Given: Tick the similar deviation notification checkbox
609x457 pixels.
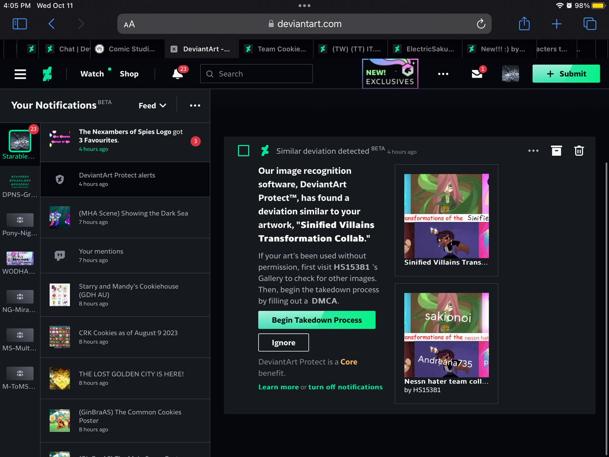Looking at the screenshot, I should click(x=244, y=151).
